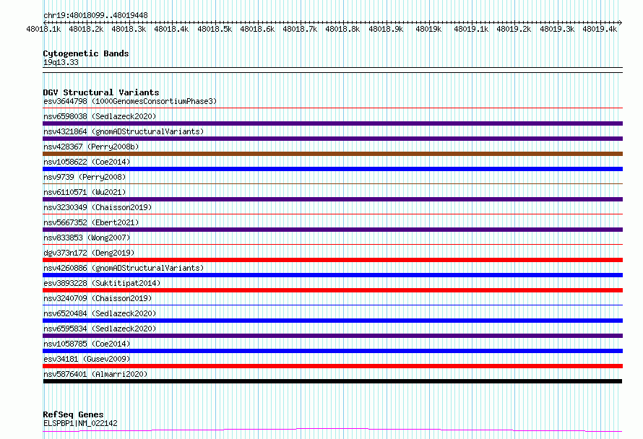This screenshot has width=643, height=439.
Task: Open the nsv4260886 gnomADStructuralVariants variant label
Action: click(124, 268)
